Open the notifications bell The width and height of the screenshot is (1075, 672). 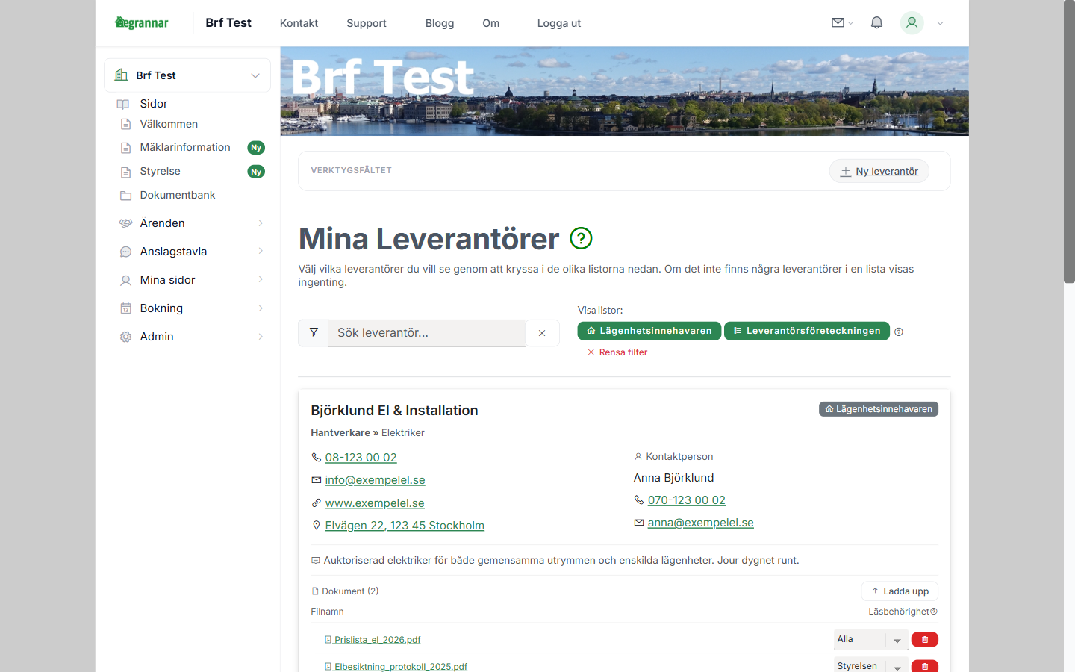pyautogui.click(x=876, y=22)
